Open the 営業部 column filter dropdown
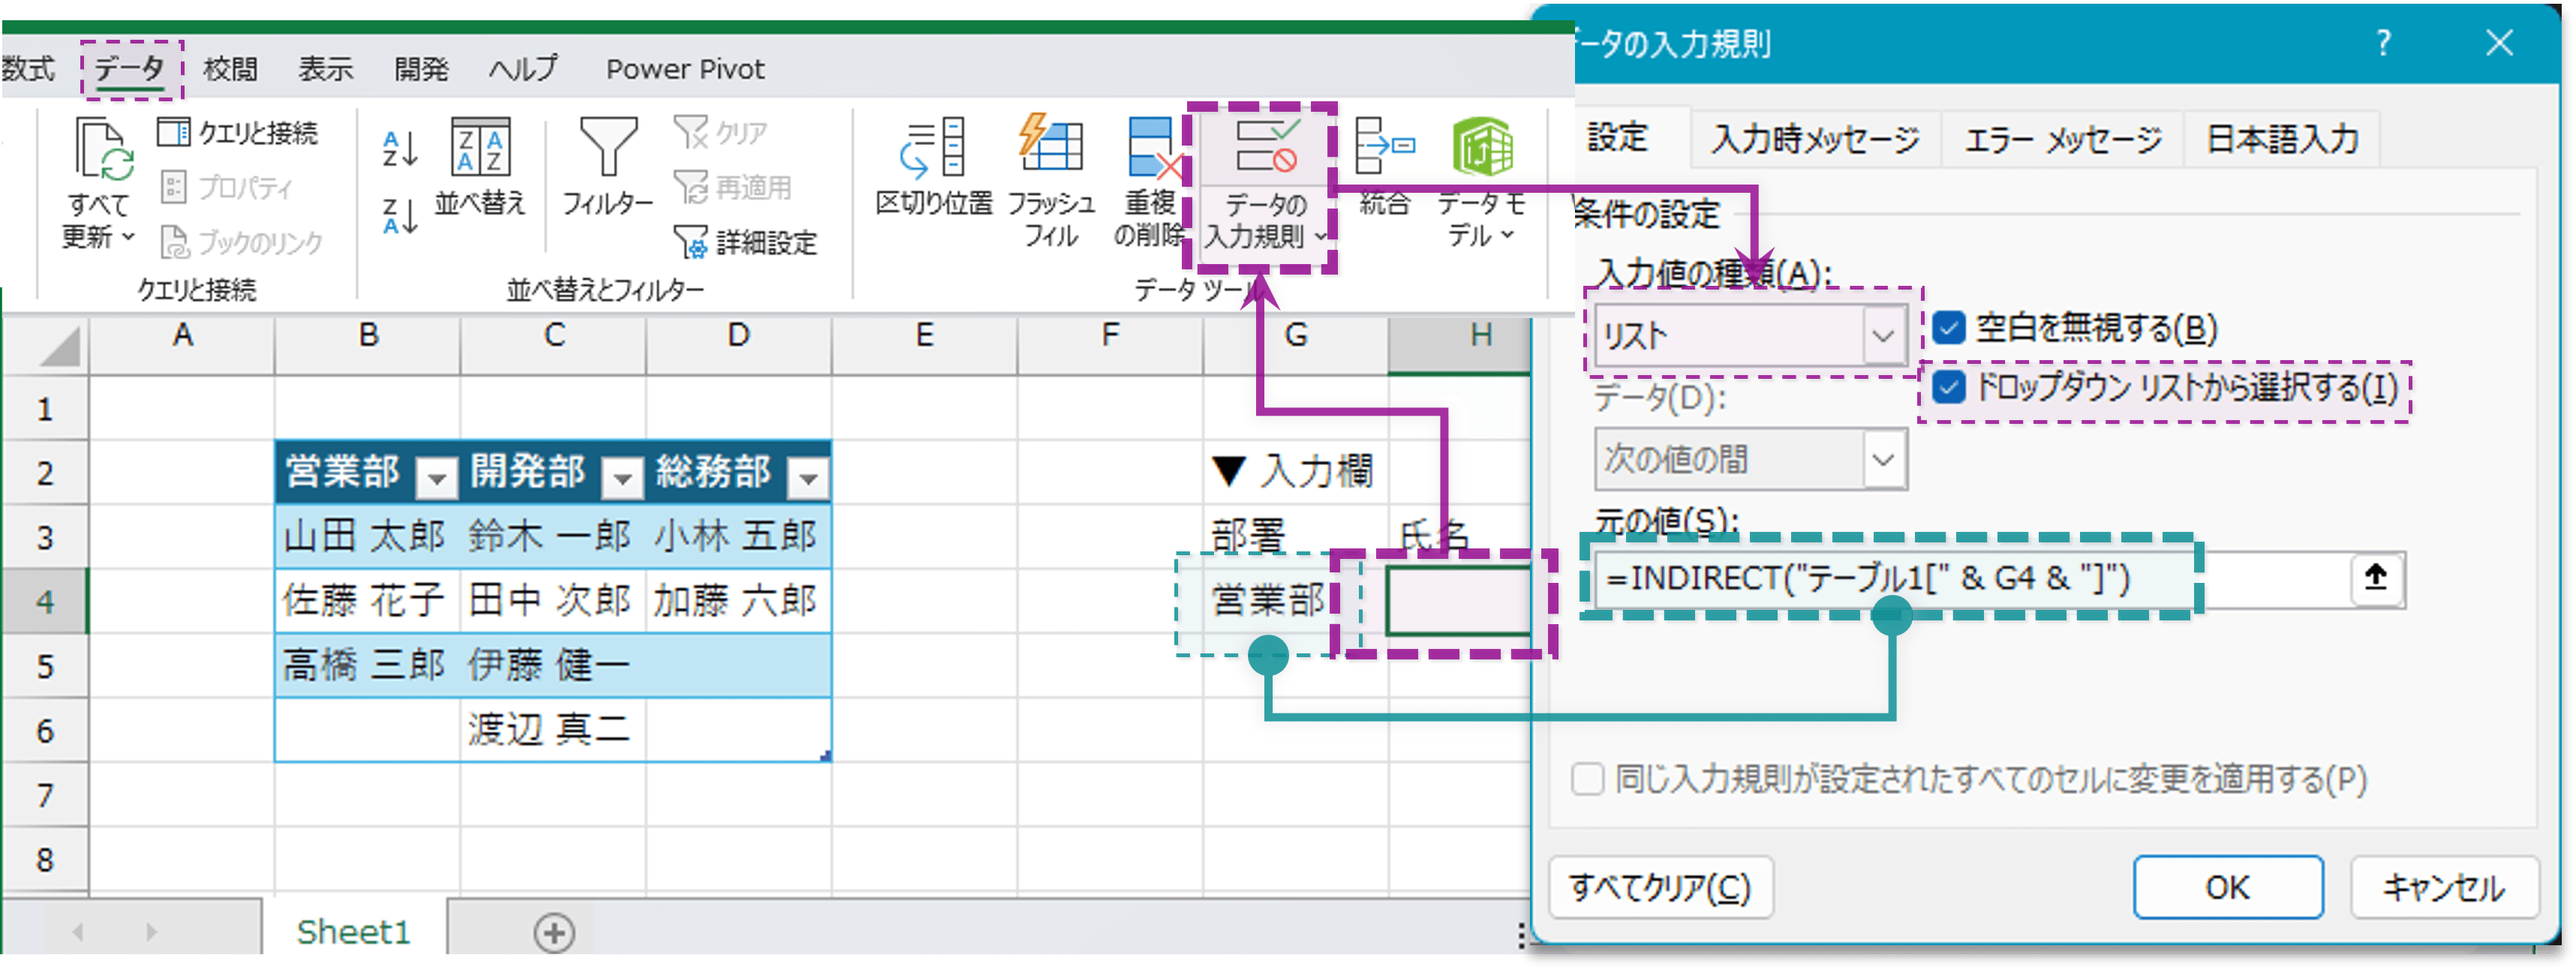 (x=435, y=477)
